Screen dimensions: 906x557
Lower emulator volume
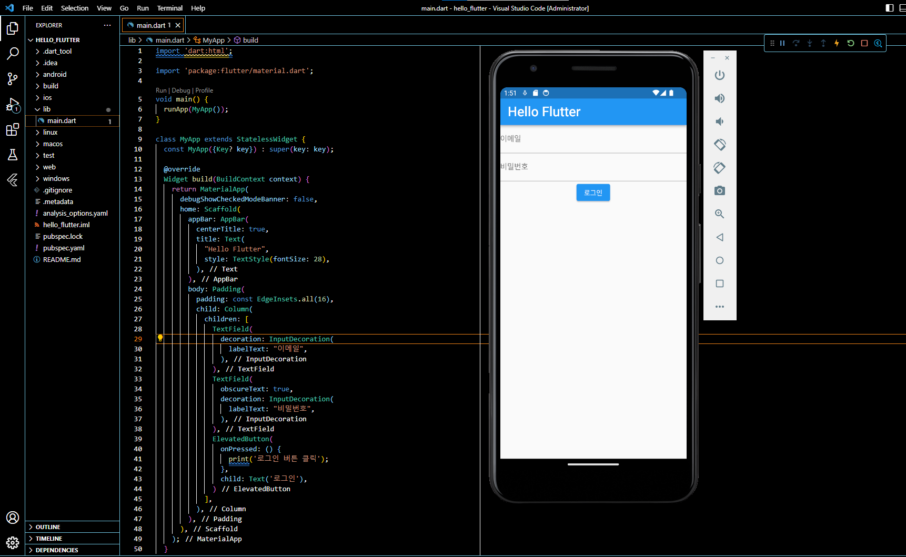pyautogui.click(x=720, y=121)
